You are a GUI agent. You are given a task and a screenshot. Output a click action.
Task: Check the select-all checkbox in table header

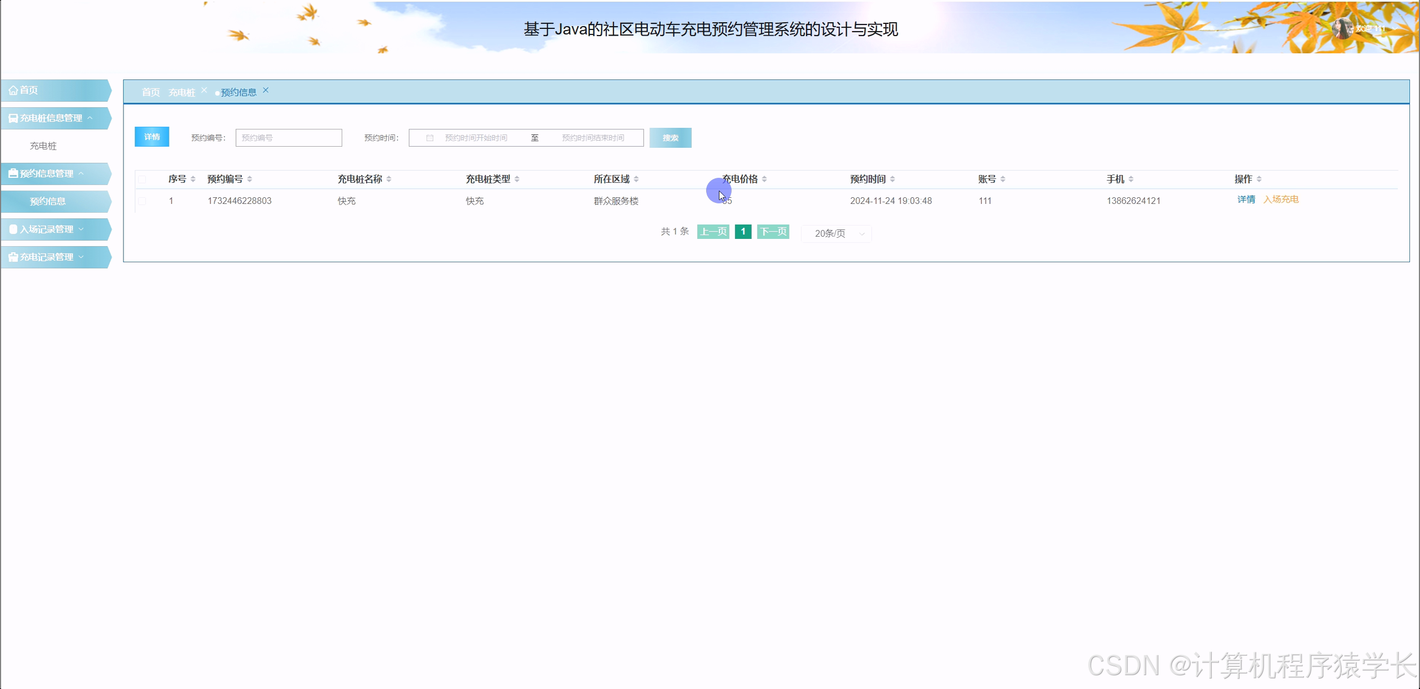[x=143, y=179]
